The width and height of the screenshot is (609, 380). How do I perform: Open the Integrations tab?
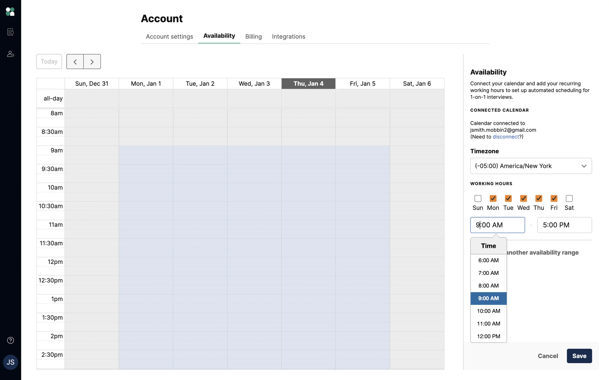coord(288,37)
